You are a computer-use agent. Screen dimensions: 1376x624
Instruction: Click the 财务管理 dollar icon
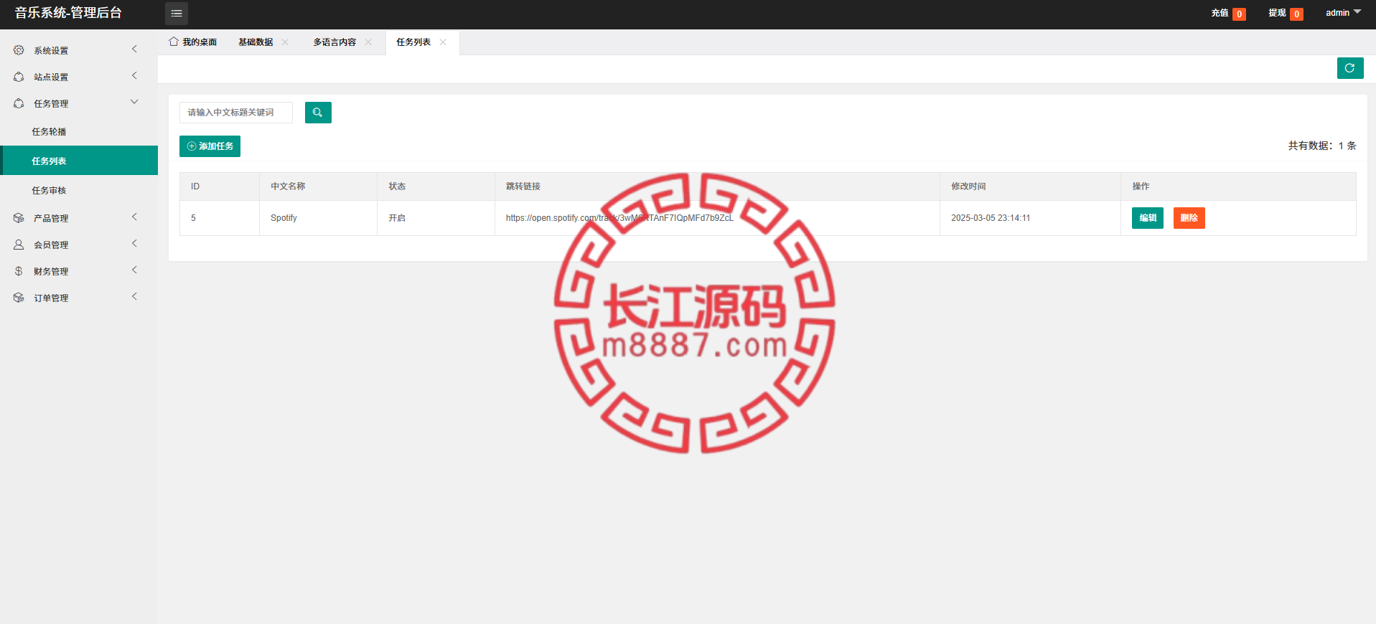(19, 271)
